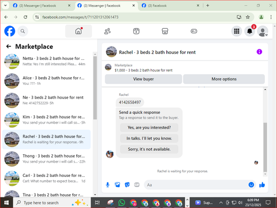Send a thumbs-up like
Viewport: 277px width, 208px height.
[262, 185]
